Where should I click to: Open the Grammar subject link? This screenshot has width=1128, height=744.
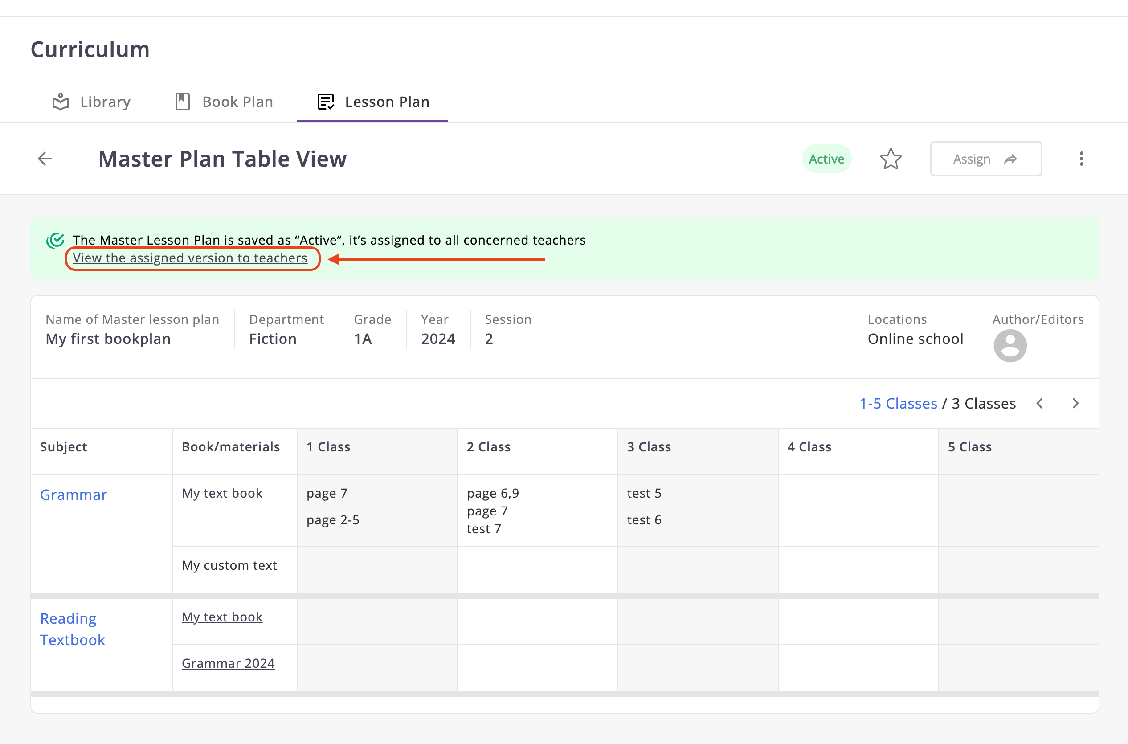click(74, 495)
